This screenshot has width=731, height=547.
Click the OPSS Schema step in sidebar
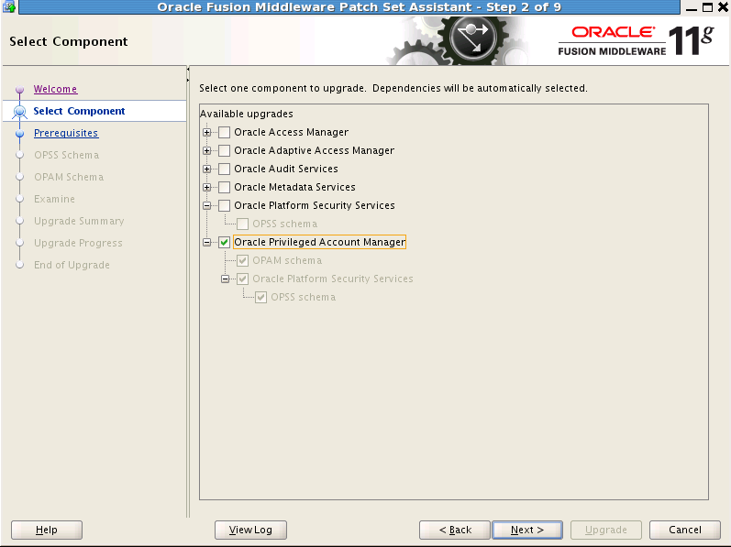[x=67, y=155]
